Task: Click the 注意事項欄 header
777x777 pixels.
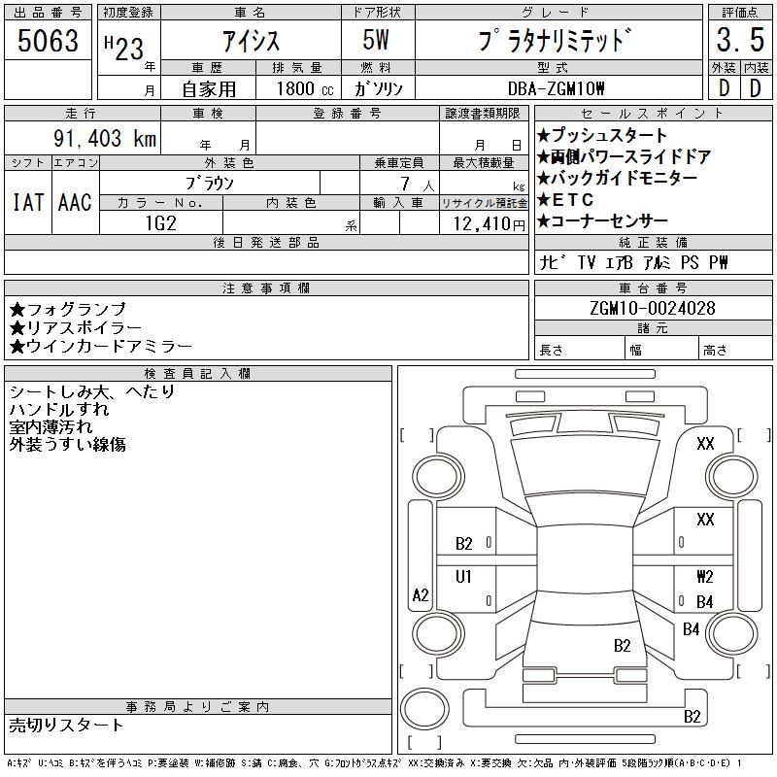Action: click(x=266, y=287)
